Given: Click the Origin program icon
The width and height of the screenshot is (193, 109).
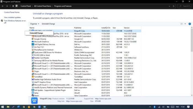Looking at the screenshot, I should [33, 71].
